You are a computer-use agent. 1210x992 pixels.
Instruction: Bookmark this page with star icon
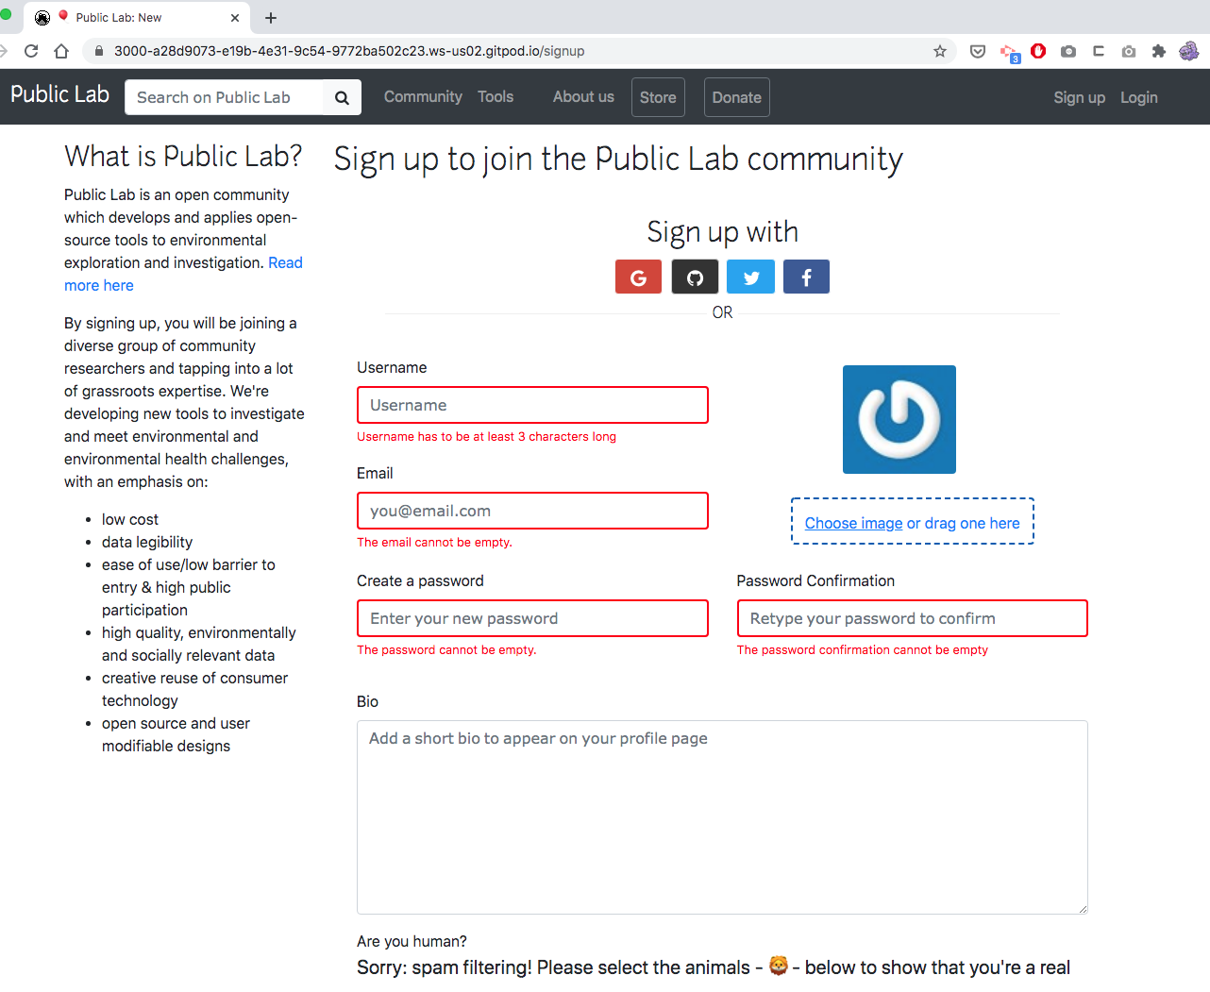point(940,51)
